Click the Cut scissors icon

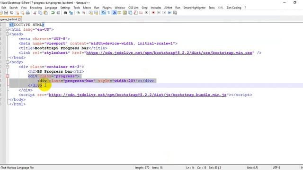(x=35, y=13)
